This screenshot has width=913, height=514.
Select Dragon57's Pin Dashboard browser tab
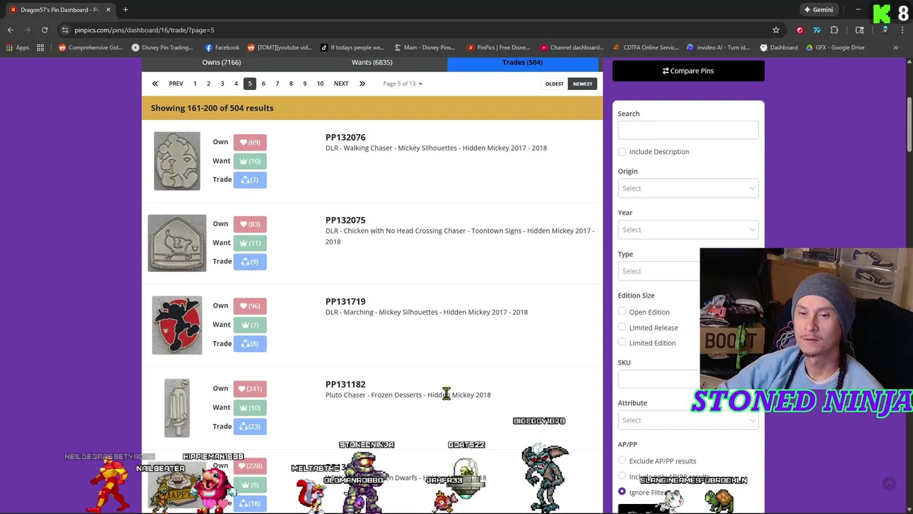(x=59, y=9)
